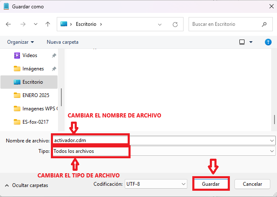
Task: Change the view layout icon
Action: (242, 42)
